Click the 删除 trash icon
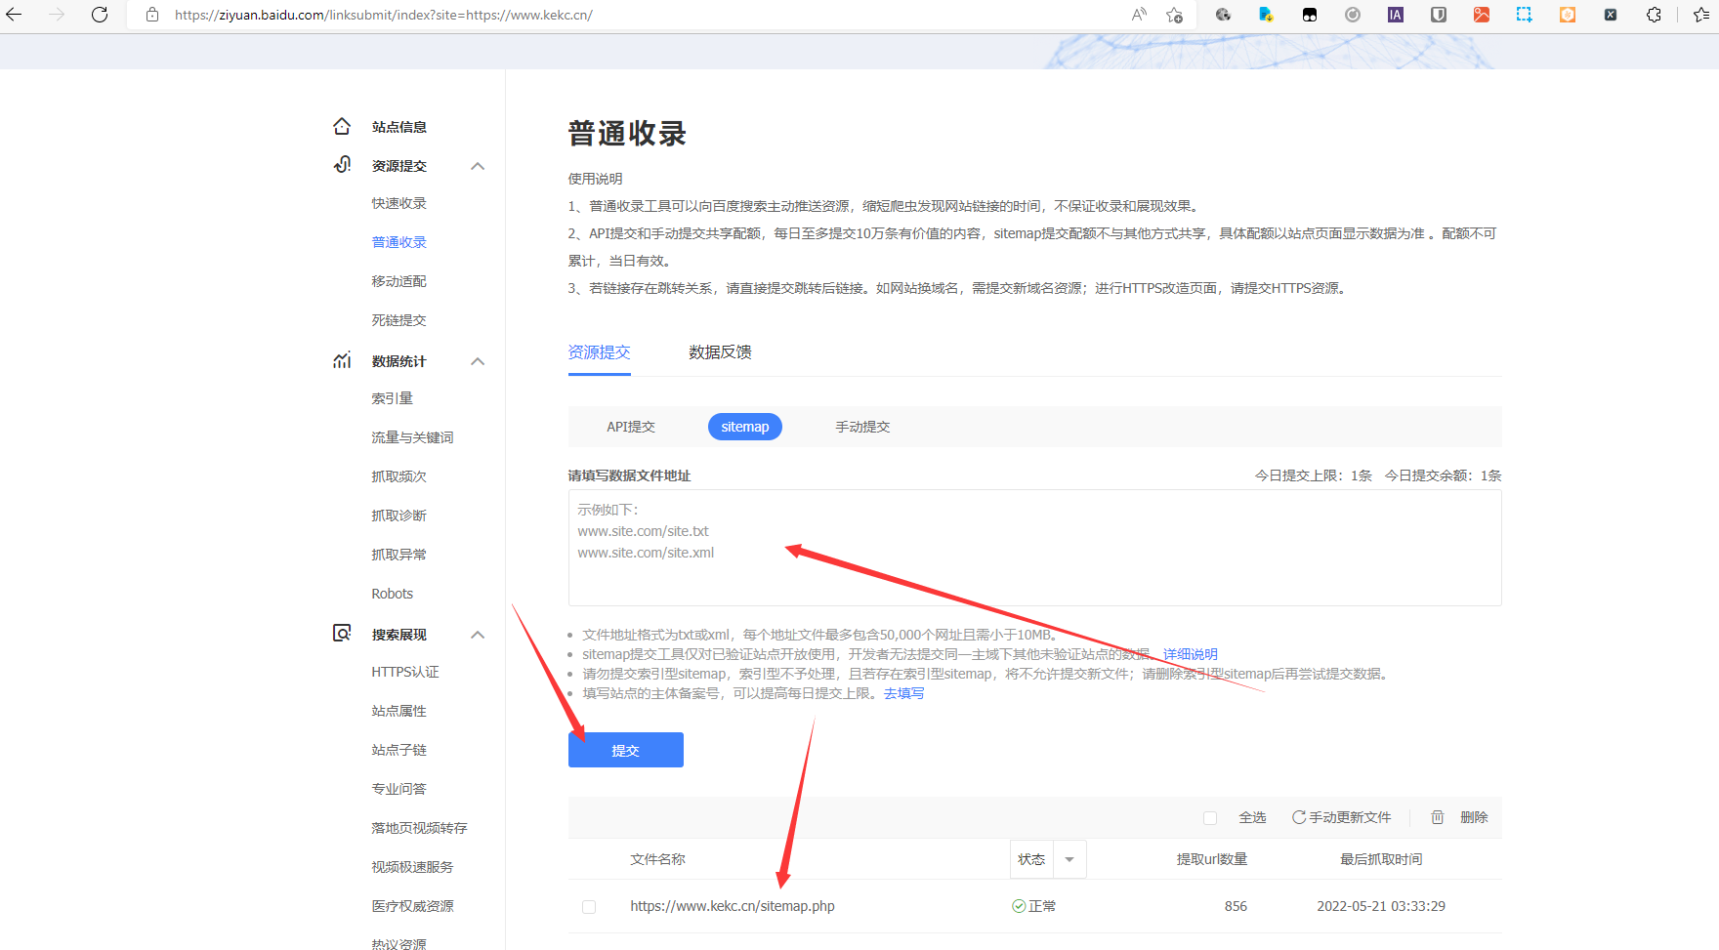Screen dimensions: 1719x950 1438,817
